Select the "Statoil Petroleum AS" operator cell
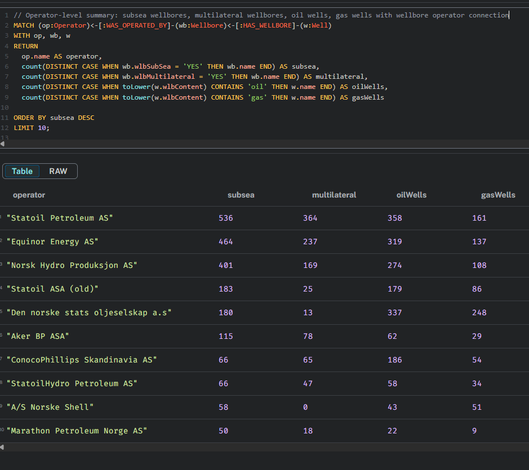The height and width of the screenshot is (470, 529). point(60,218)
